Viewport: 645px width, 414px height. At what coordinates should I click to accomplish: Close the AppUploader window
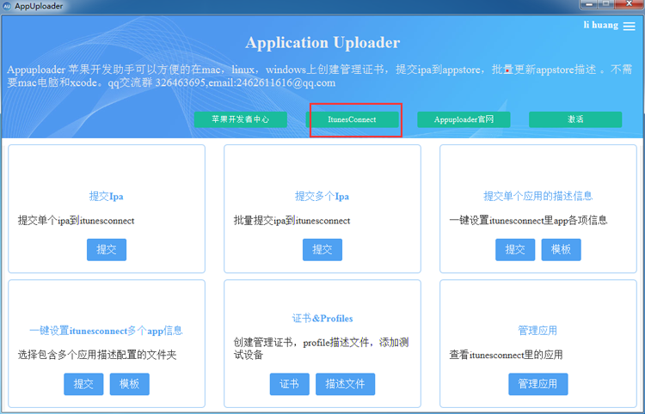(629, 4)
